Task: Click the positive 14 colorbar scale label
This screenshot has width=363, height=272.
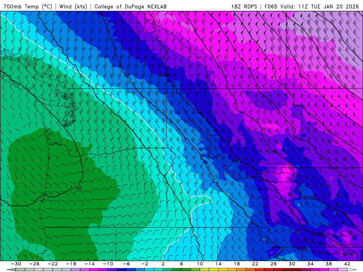Action: pyautogui.click(x=218, y=264)
